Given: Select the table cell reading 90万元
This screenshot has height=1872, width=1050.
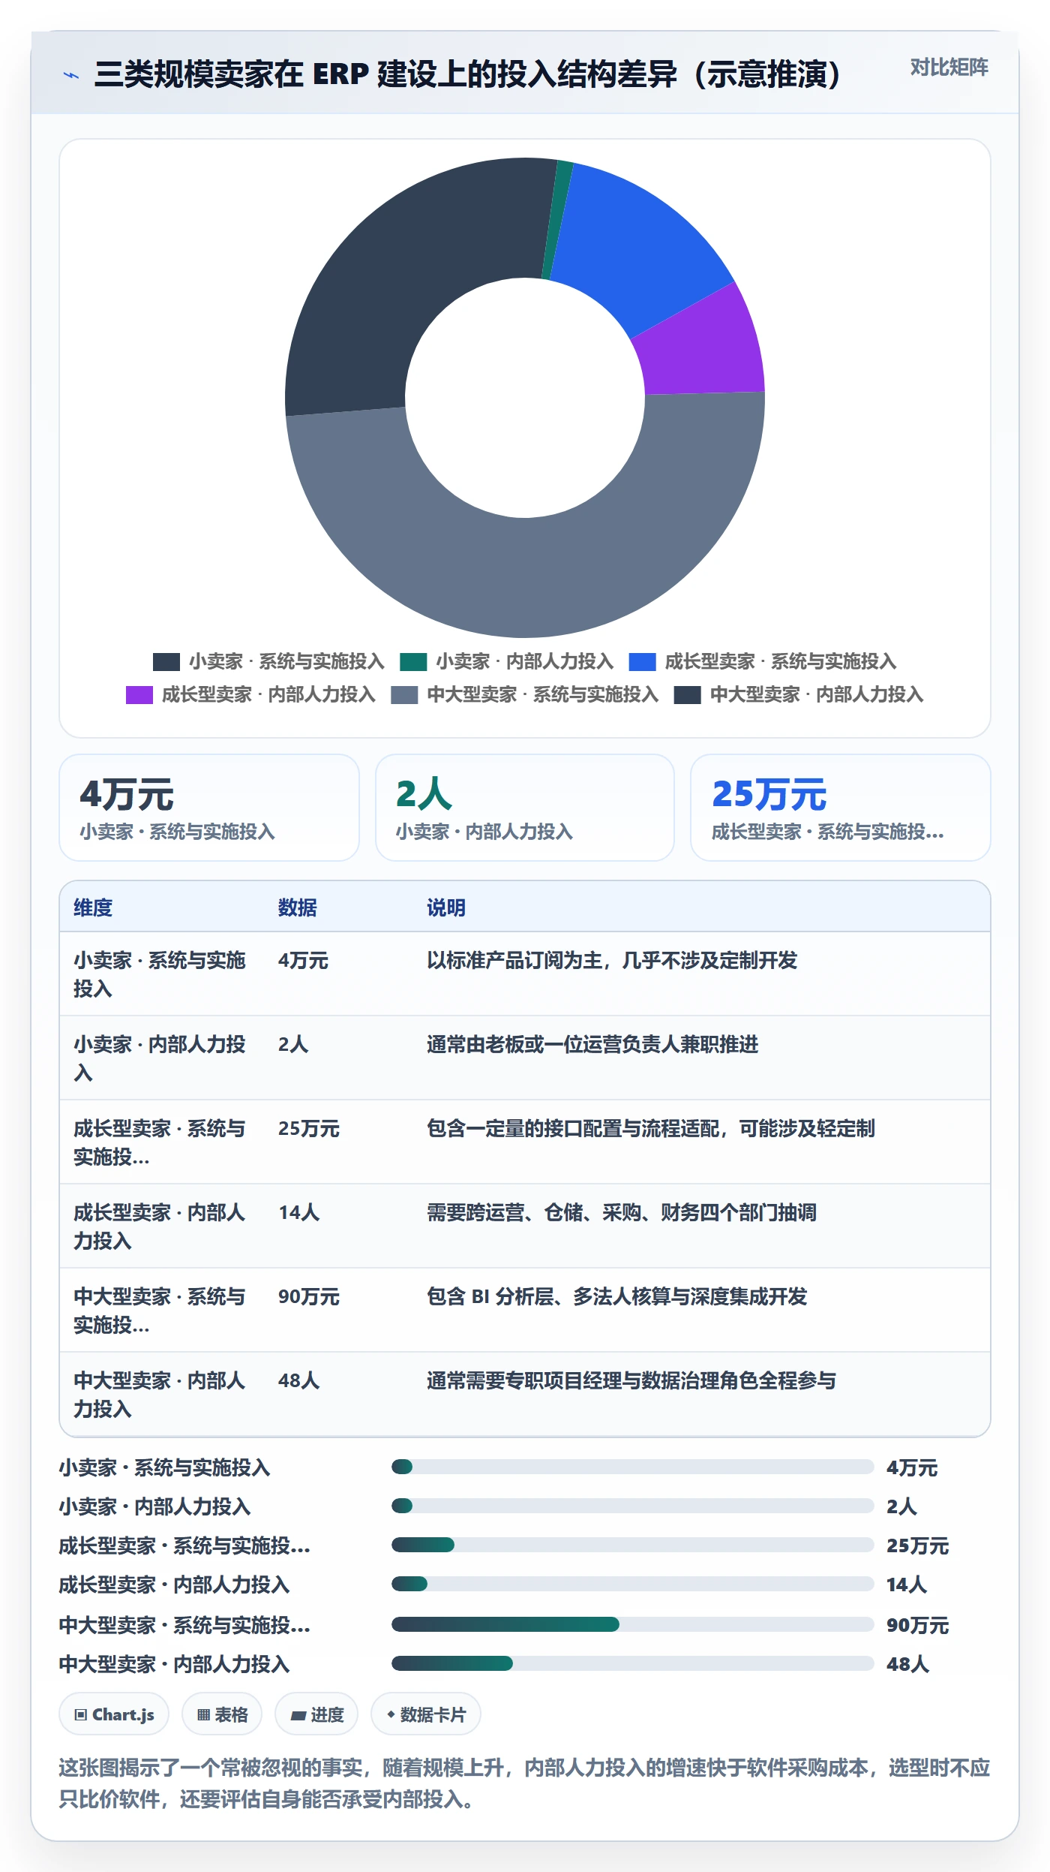Looking at the screenshot, I should click(309, 1296).
